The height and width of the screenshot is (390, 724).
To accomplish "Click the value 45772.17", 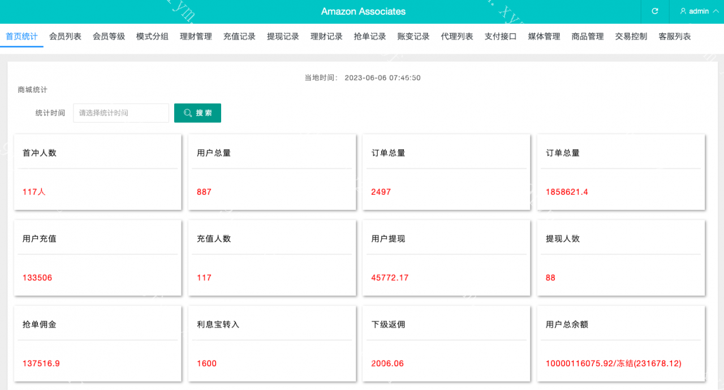I will [x=390, y=278].
